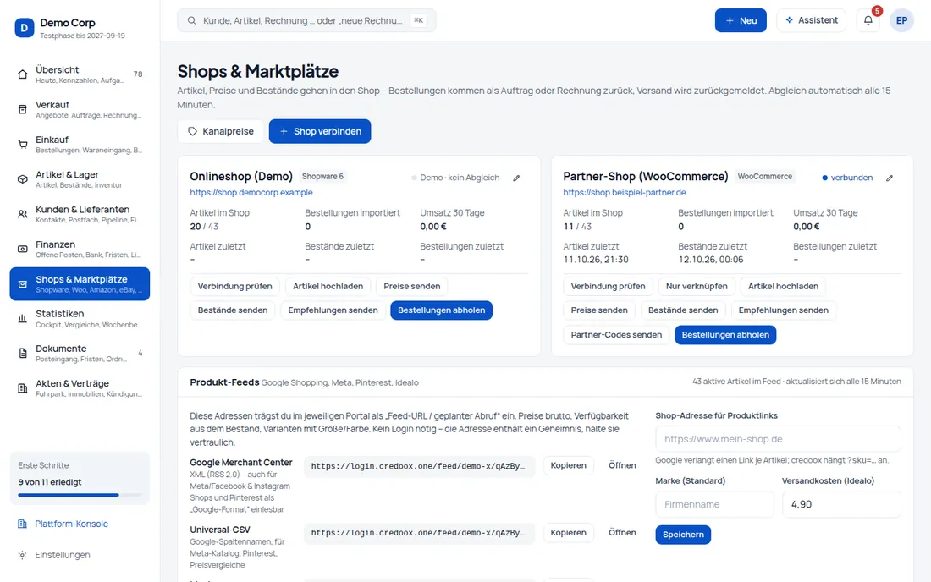The height and width of the screenshot is (582, 931).
Task: Select Finanzen in the sidebar
Action: [x=80, y=250]
